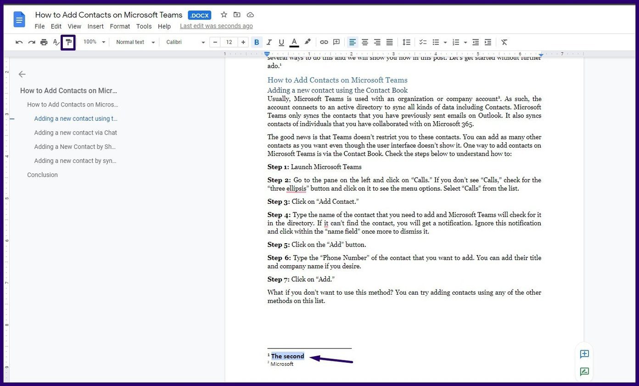Click the Undo icon

(19, 42)
